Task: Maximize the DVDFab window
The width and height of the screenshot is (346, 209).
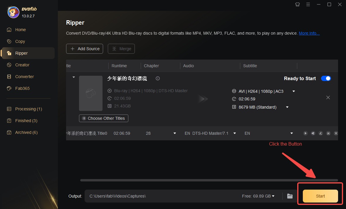Action: 329,4
